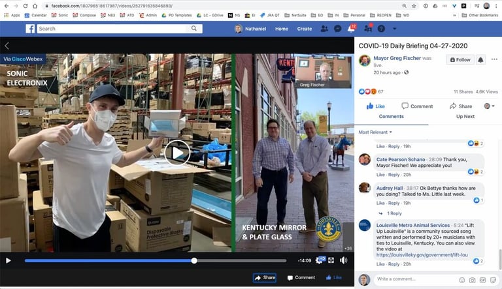Change Most Relevant comment sorting
Viewport: 502px width, 289px height.
click(x=375, y=132)
